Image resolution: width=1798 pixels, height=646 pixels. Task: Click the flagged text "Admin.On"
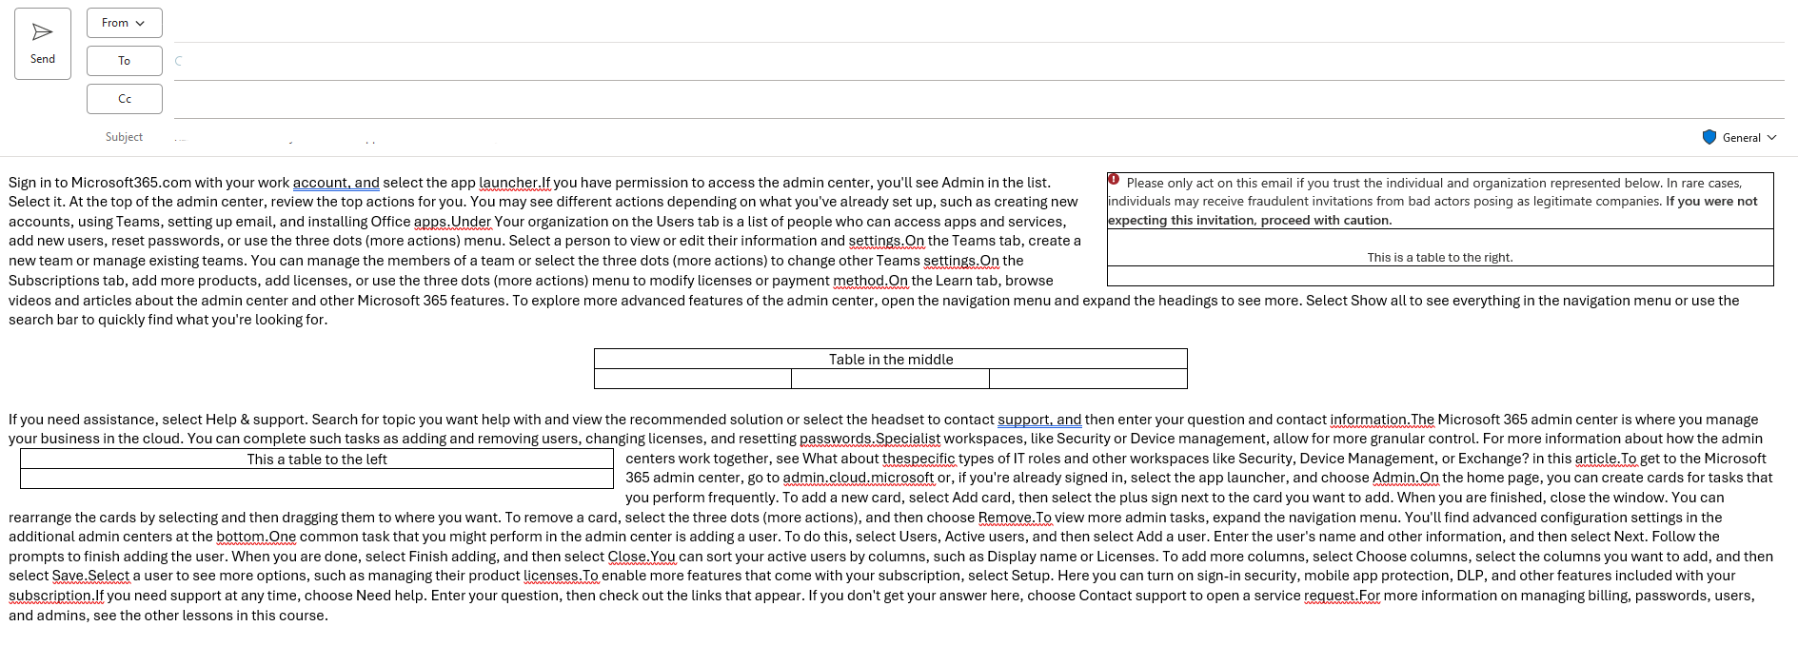[x=1406, y=478]
